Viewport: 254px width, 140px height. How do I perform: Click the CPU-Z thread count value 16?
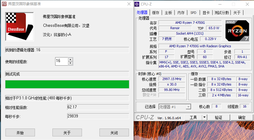[244, 106]
